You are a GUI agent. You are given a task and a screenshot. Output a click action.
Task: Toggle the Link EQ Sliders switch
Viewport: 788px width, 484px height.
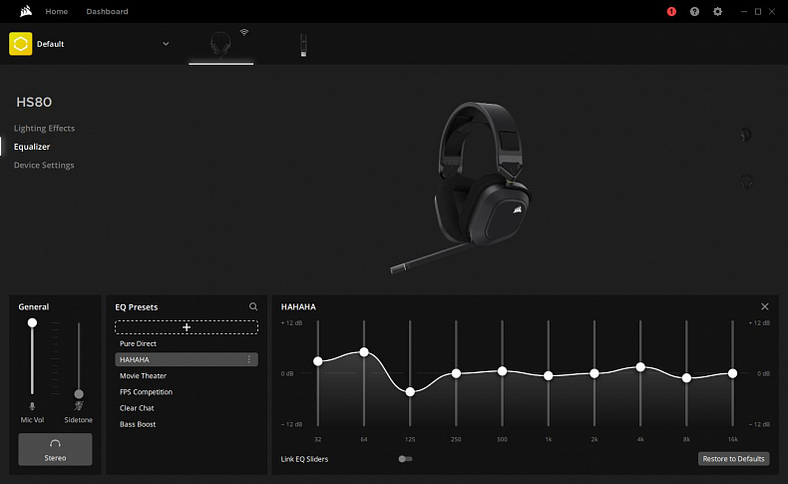(405, 459)
